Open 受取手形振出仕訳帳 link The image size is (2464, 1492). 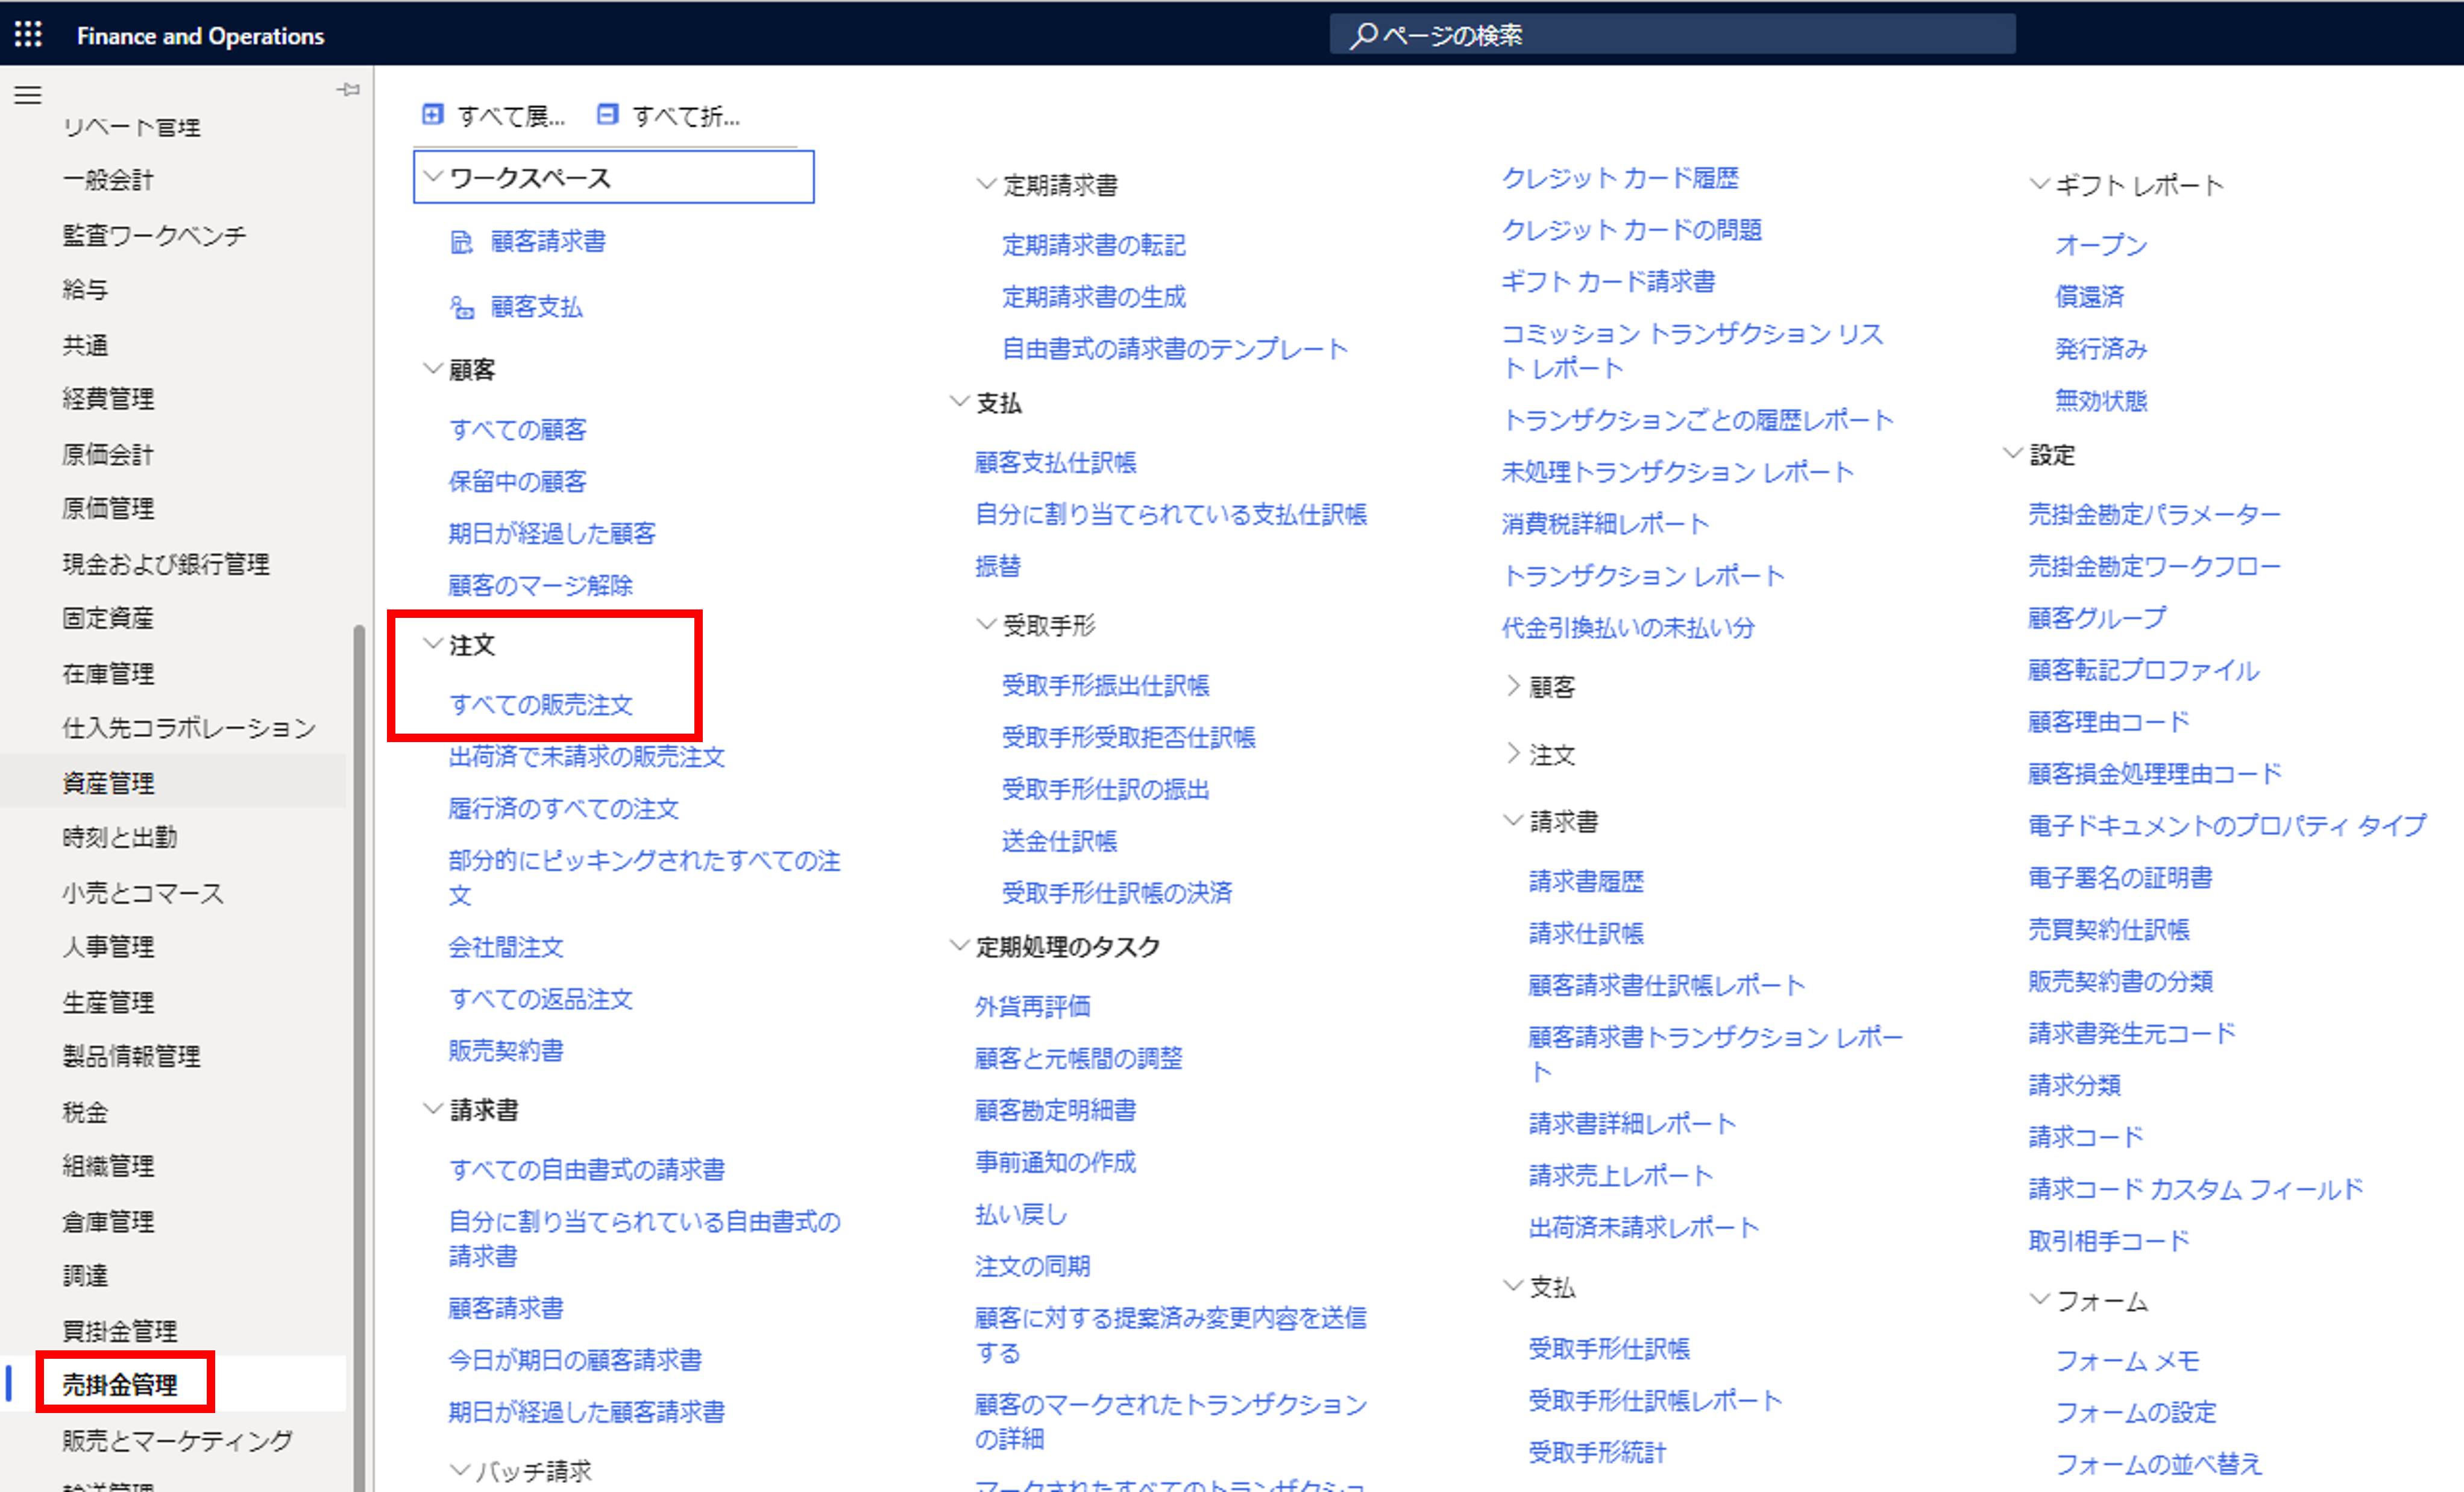[x=1106, y=685]
